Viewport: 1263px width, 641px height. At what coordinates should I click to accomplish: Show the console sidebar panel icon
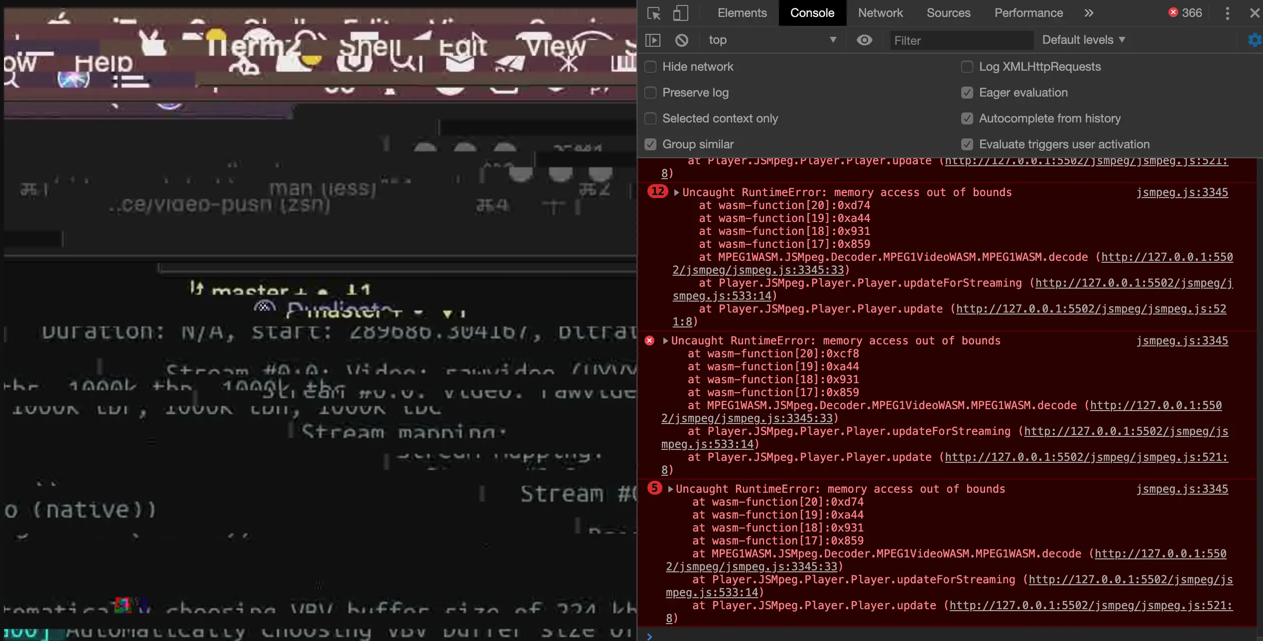652,40
